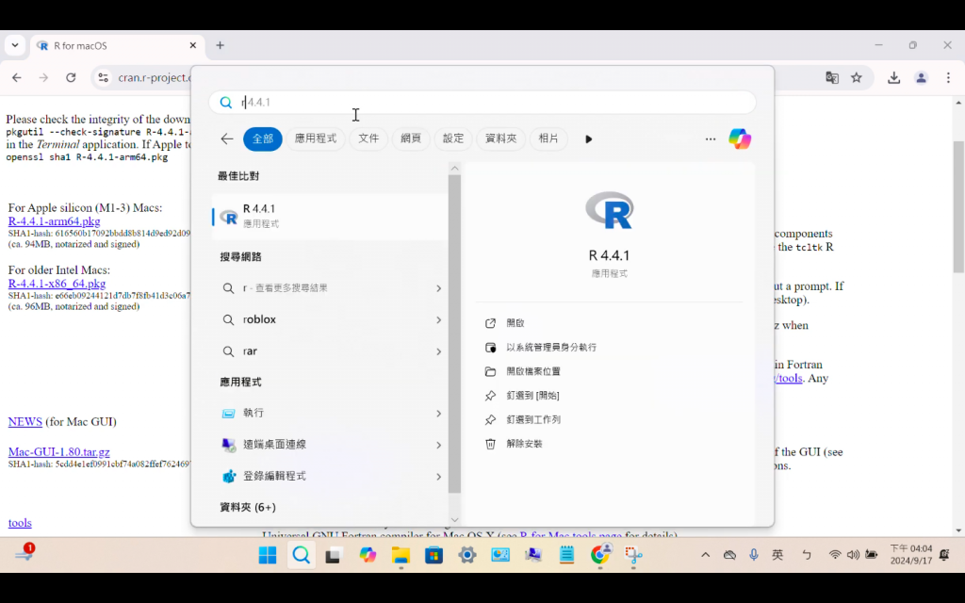
Task: Open the NEWS link in the page
Action: coord(25,421)
